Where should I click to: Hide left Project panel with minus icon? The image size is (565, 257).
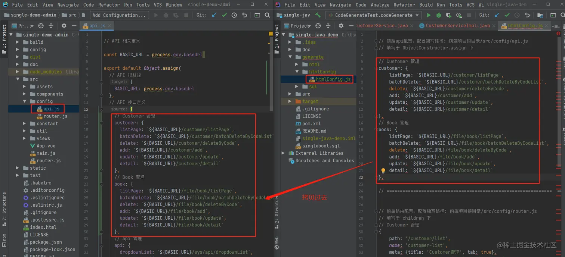(x=74, y=26)
